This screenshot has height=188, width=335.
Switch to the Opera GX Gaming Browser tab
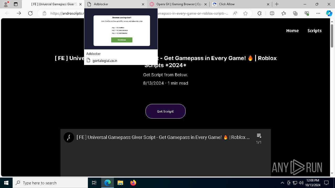point(178,4)
